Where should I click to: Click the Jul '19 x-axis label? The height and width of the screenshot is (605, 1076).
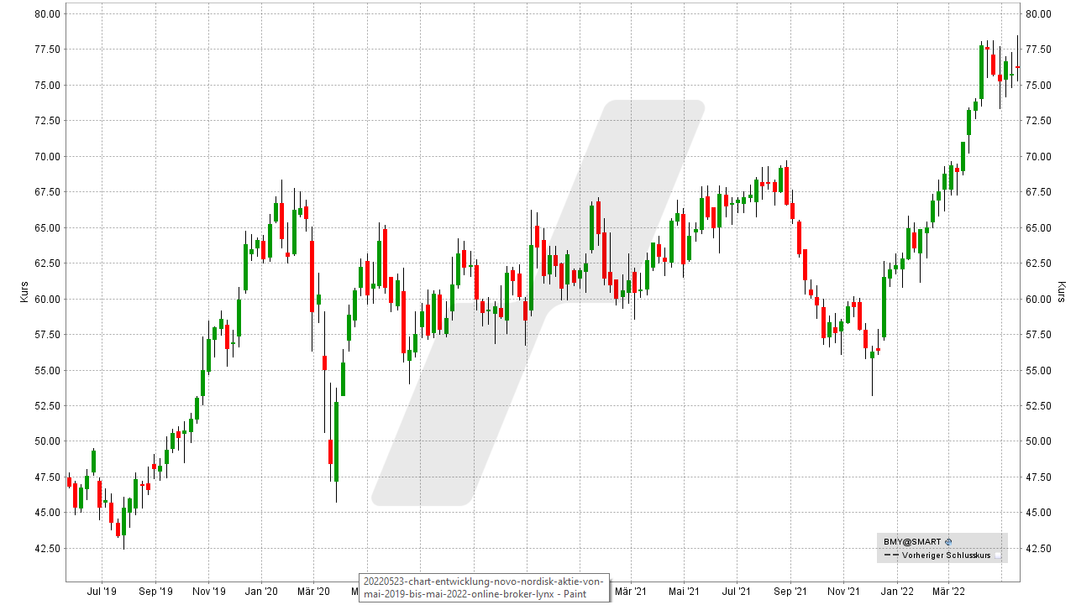coord(102,592)
